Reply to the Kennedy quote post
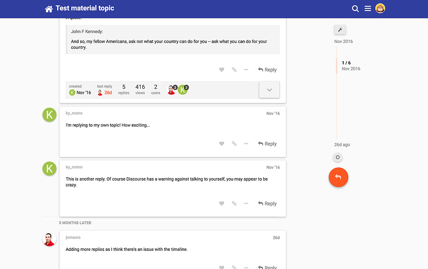The width and height of the screenshot is (428, 269). [x=267, y=70]
